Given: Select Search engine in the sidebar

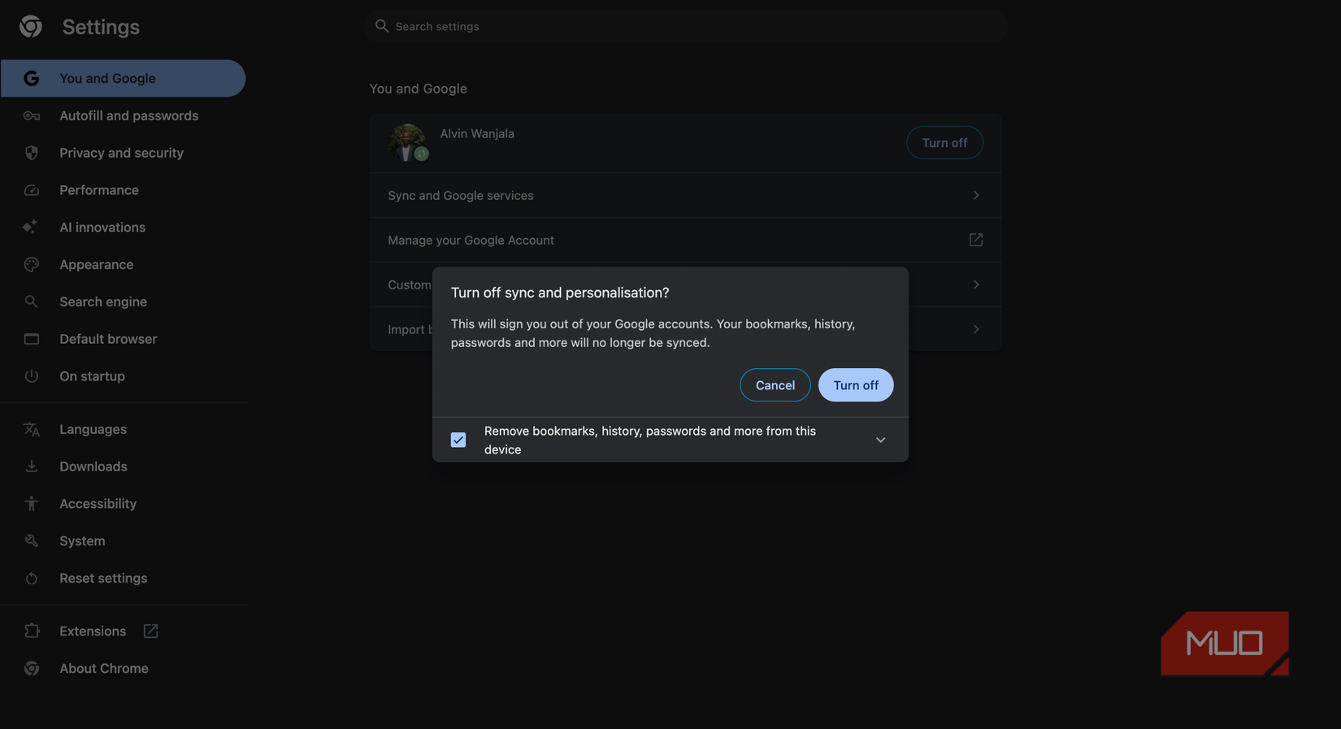Looking at the screenshot, I should (102, 302).
